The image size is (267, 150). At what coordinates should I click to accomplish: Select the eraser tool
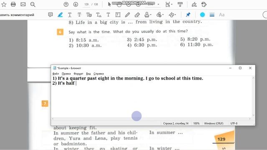137,15
